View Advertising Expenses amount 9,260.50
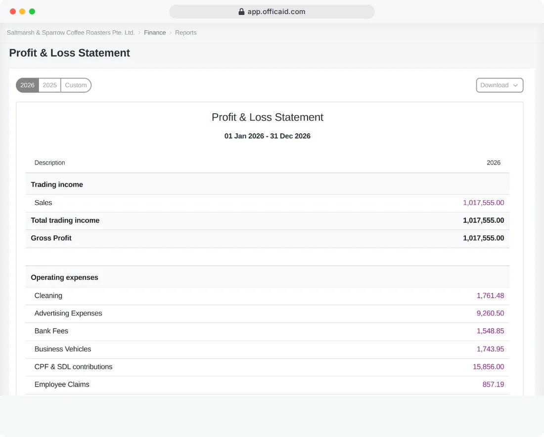The width and height of the screenshot is (544, 437). (x=490, y=313)
